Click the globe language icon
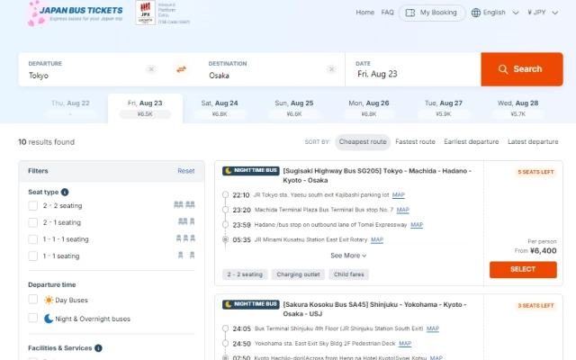Screen dimensions: 576x360 coord(476,13)
